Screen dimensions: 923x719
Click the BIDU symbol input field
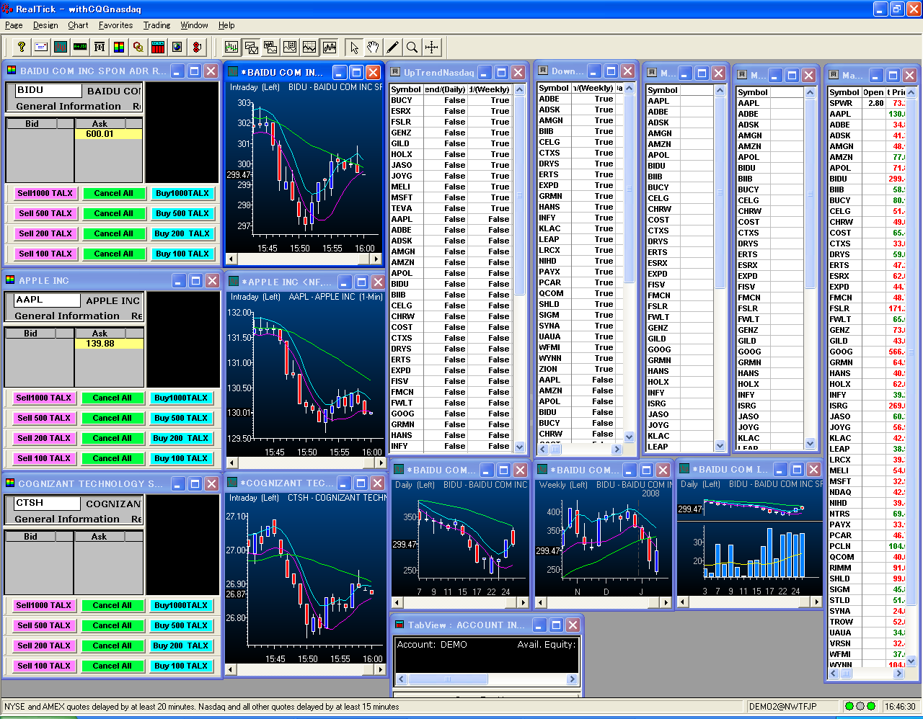coord(48,91)
